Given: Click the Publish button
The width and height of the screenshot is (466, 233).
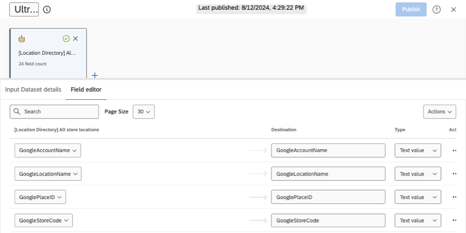Looking at the screenshot, I should [x=411, y=9].
